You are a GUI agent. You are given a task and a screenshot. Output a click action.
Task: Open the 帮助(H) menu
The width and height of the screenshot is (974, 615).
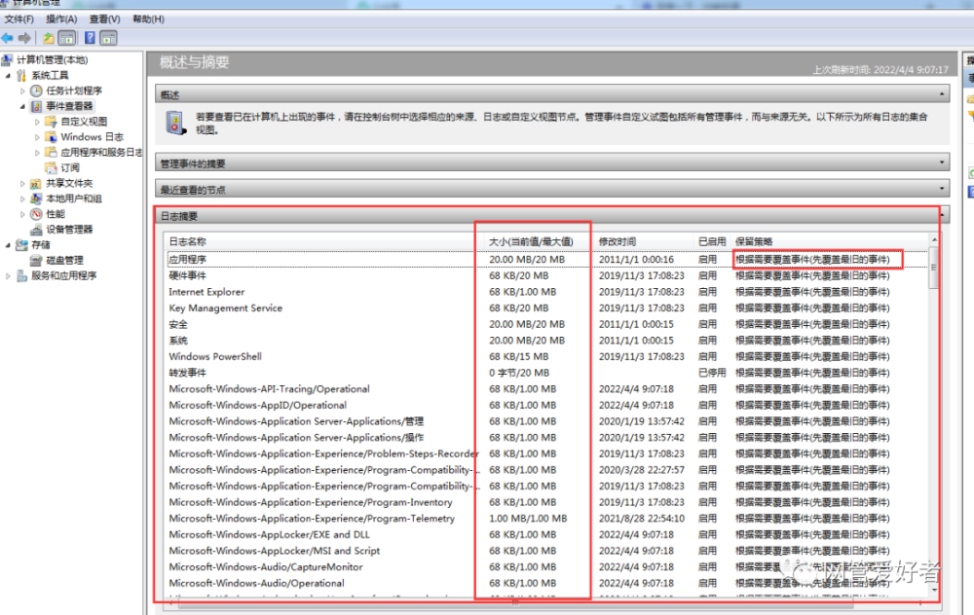pyautogui.click(x=148, y=19)
